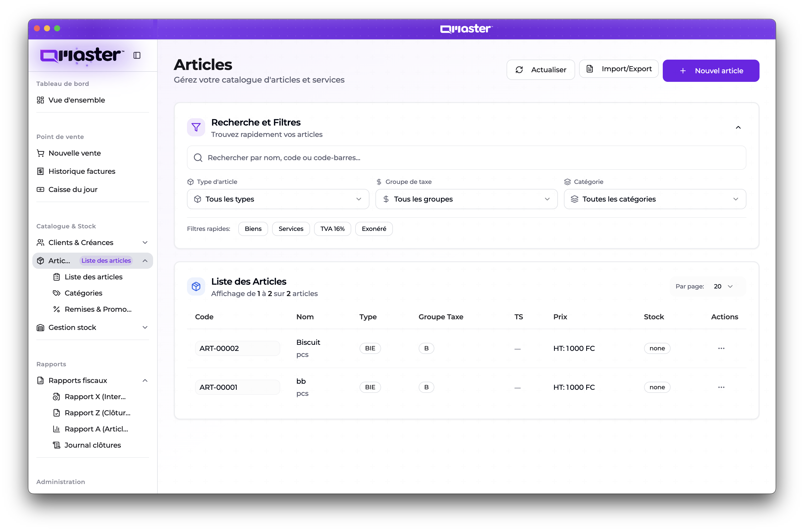Open actions menu for ART-00002

point(721,348)
